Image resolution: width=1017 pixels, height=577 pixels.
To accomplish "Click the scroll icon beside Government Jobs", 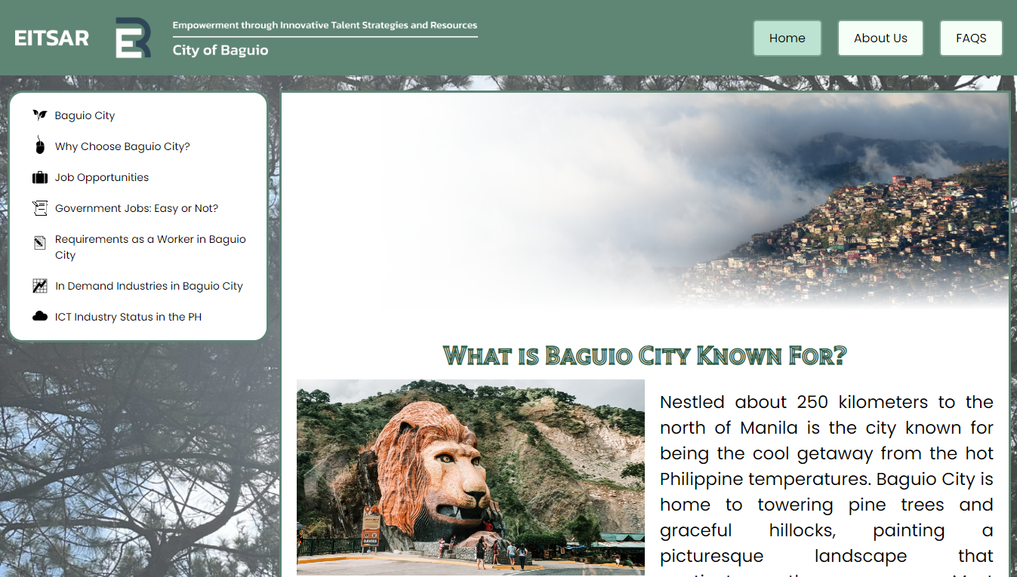I will point(40,208).
